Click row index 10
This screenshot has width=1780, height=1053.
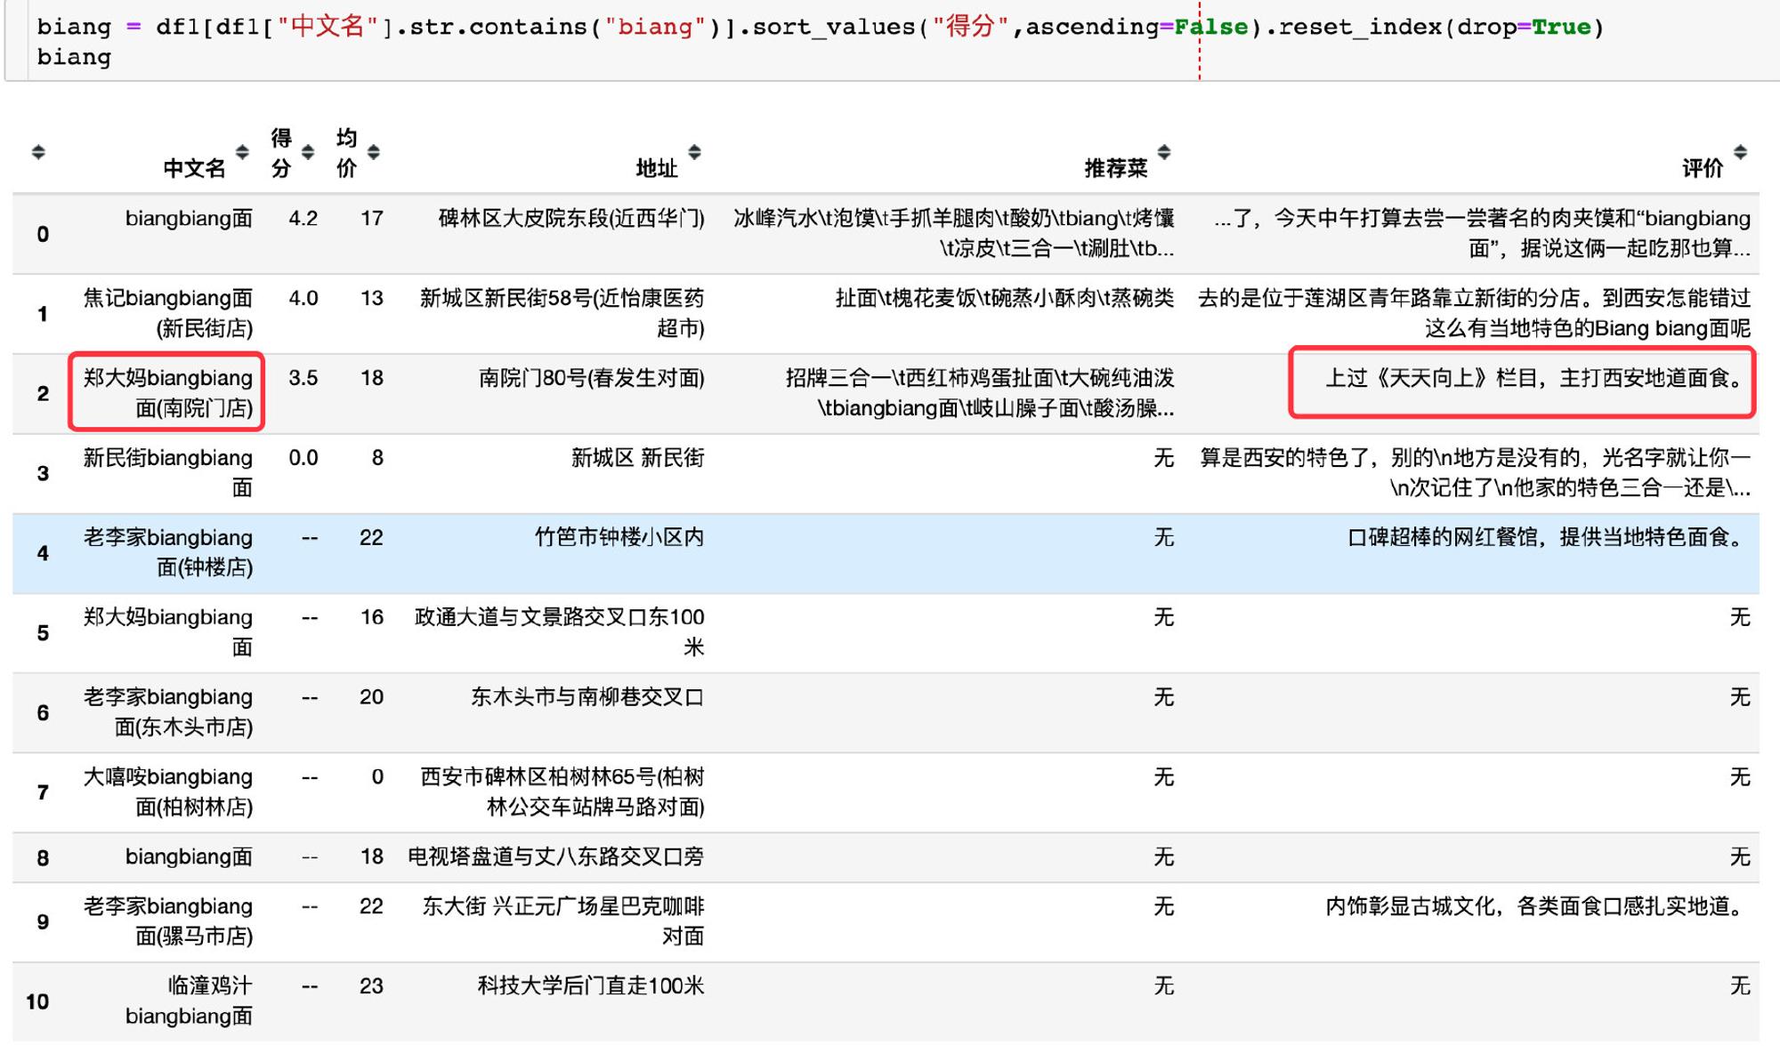click(37, 1001)
